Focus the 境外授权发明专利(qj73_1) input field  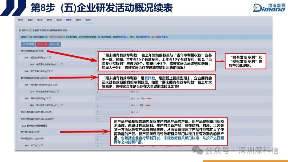click(113, 106)
